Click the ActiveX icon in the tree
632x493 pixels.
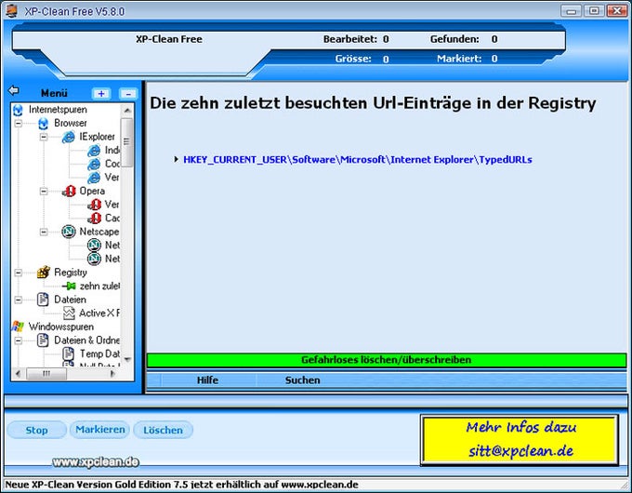pyautogui.click(x=69, y=313)
